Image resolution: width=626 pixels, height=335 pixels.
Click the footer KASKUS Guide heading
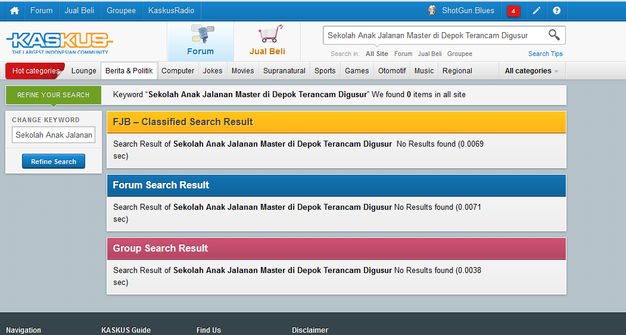tap(126, 330)
